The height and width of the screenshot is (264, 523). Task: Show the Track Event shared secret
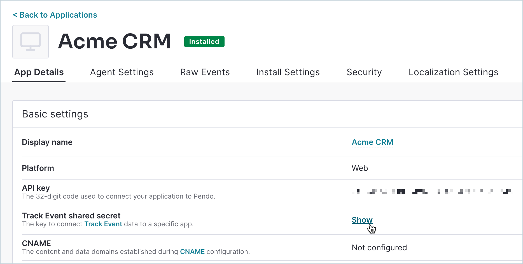(x=362, y=220)
